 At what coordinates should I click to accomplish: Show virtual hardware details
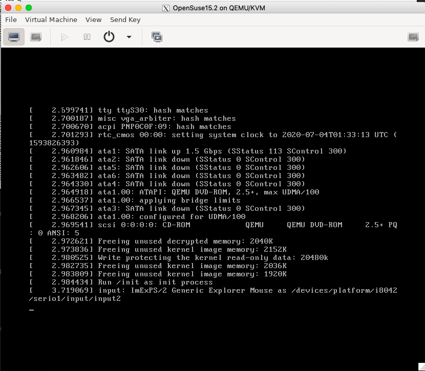[36, 37]
